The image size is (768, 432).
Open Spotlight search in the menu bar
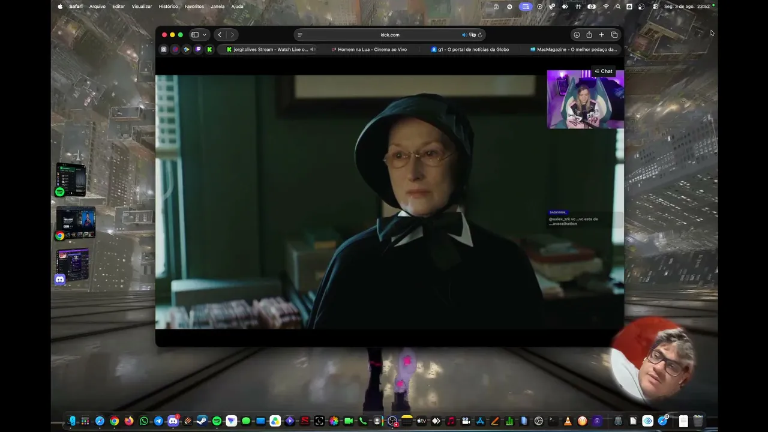click(618, 7)
